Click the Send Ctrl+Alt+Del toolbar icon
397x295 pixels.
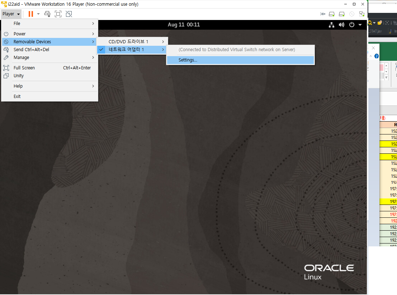tap(47, 14)
